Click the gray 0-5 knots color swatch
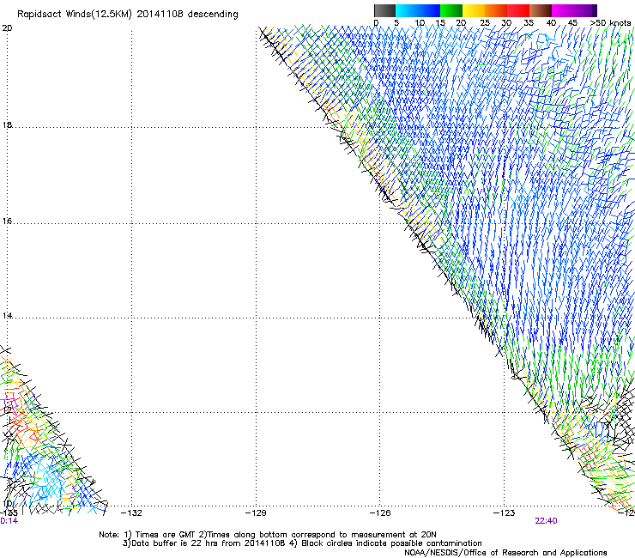635x558 pixels. pos(384,10)
